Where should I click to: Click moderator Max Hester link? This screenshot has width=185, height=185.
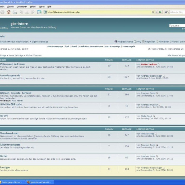[x=17, y=101]
